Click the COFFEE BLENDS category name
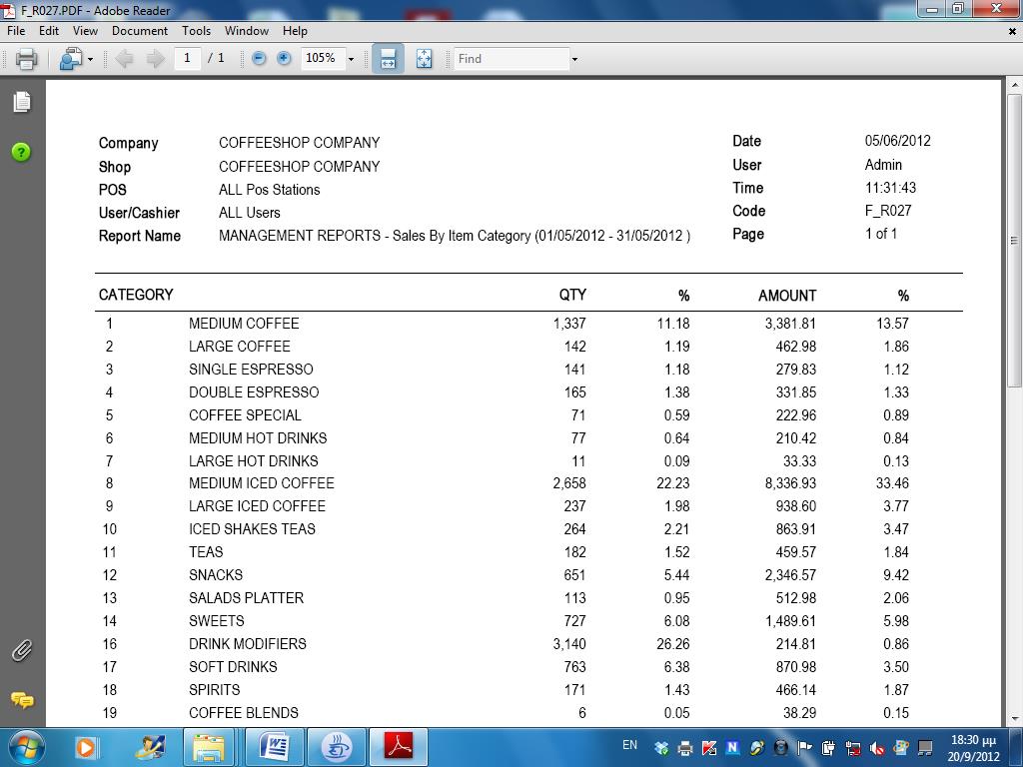The image size is (1023, 767). click(x=244, y=713)
